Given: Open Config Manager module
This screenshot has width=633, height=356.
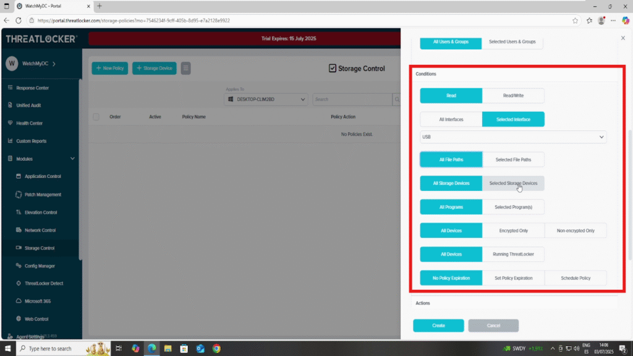Looking at the screenshot, I should pos(40,266).
